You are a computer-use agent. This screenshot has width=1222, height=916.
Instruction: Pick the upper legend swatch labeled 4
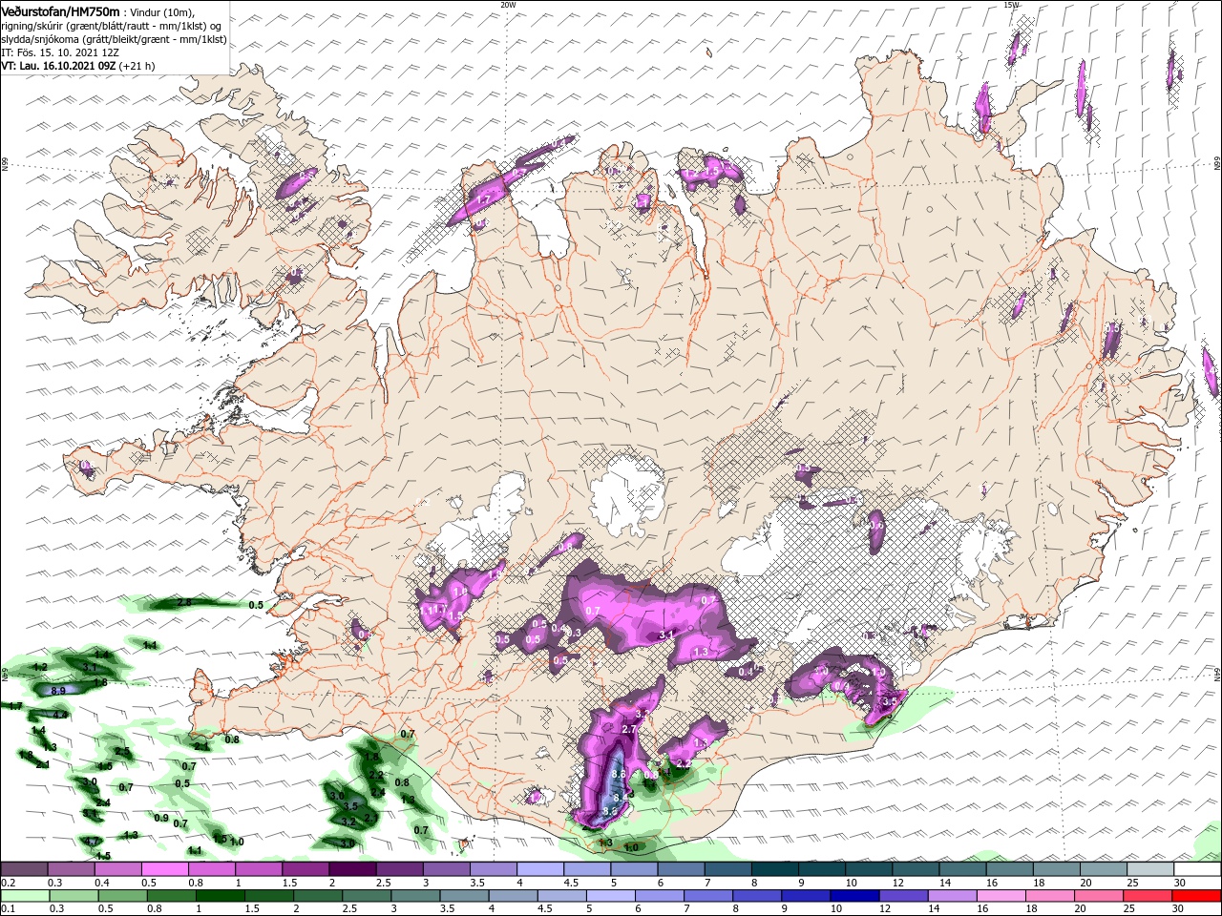540,869
